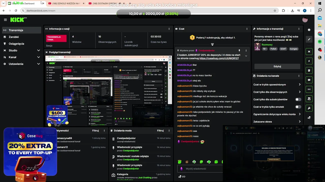Open Czat tylko dla obserwujących options
325x182 pixels.
coord(277,92)
